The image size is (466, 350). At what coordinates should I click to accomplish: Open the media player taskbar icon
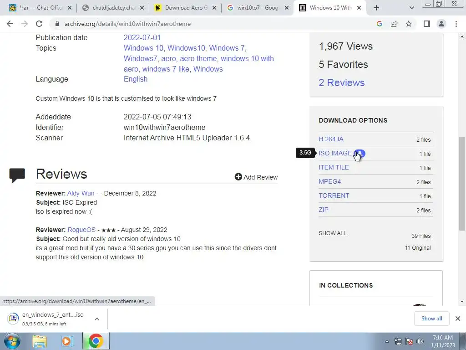(67, 341)
